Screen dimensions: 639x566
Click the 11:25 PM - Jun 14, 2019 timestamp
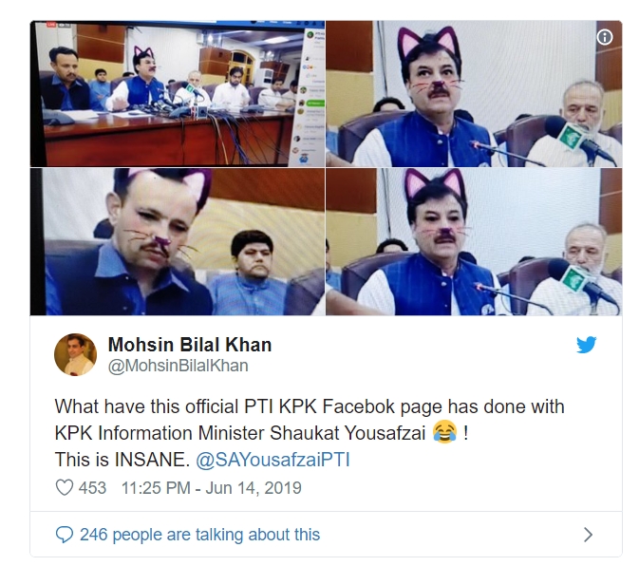coord(212,488)
